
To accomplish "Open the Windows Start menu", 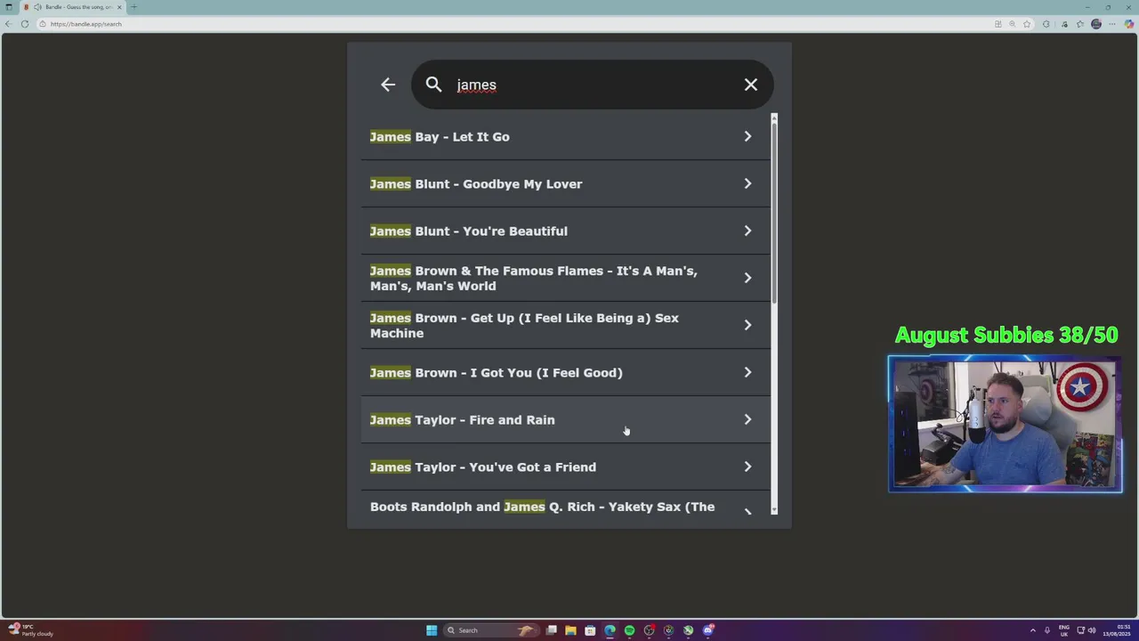I will coord(432,630).
